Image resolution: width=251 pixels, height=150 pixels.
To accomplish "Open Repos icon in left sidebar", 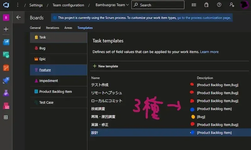I will click(6, 67).
